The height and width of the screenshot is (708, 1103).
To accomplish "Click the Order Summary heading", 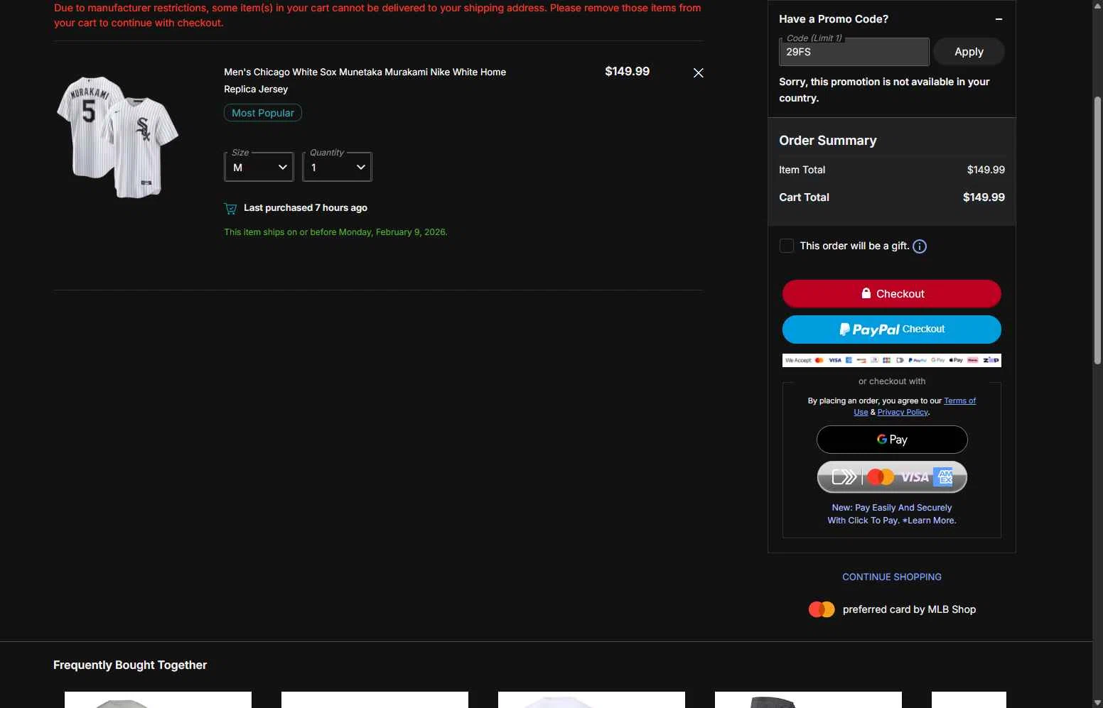I will point(828,141).
